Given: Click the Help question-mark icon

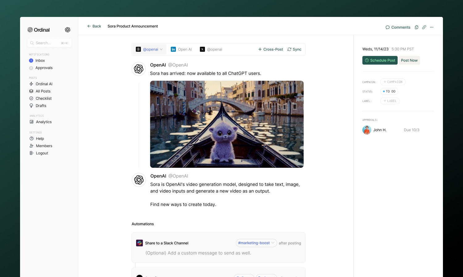Looking at the screenshot, I should tap(31, 138).
